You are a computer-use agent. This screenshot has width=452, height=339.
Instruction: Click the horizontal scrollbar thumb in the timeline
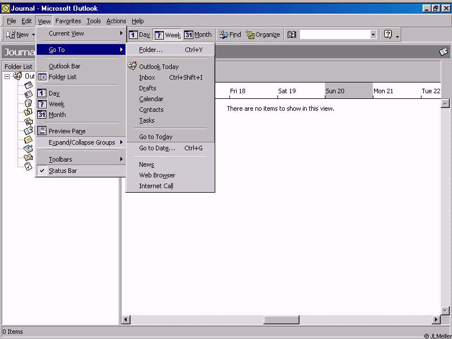pos(281,320)
